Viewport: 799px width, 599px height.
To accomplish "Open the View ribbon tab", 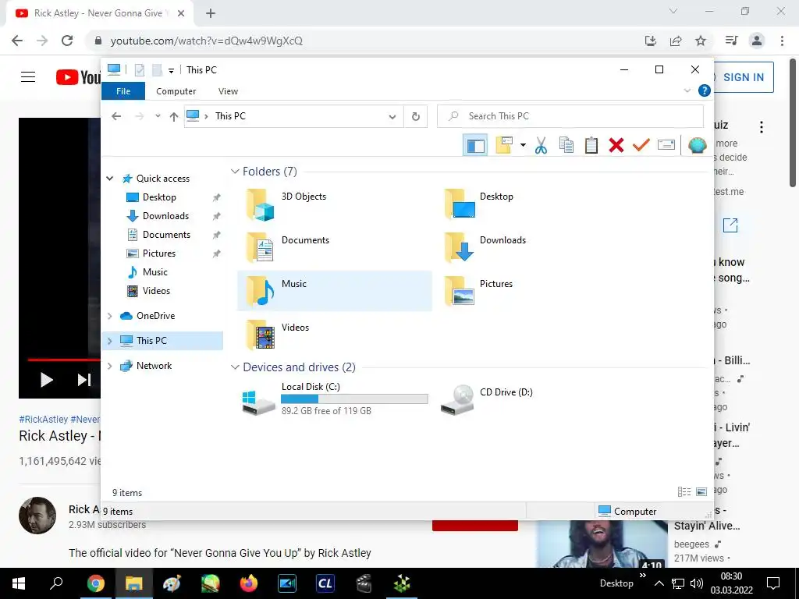I will pos(228,91).
